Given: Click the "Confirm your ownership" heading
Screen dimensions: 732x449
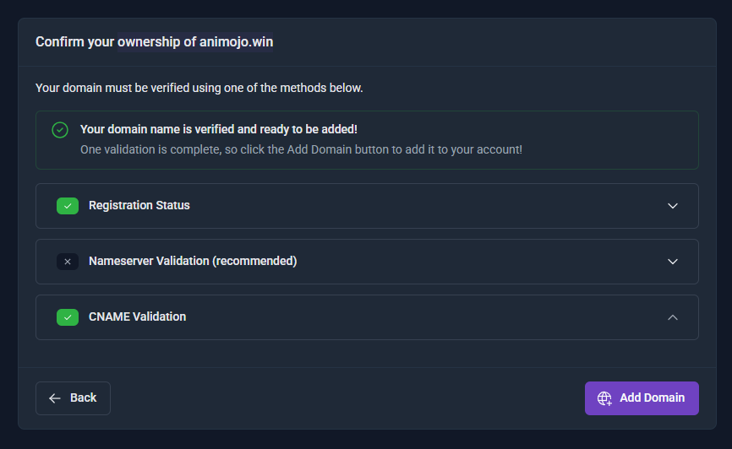Looking at the screenshot, I should click(x=116, y=41).
